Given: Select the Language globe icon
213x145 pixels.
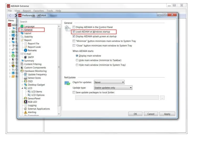Looking at the screenshot, I should click(x=22, y=26).
